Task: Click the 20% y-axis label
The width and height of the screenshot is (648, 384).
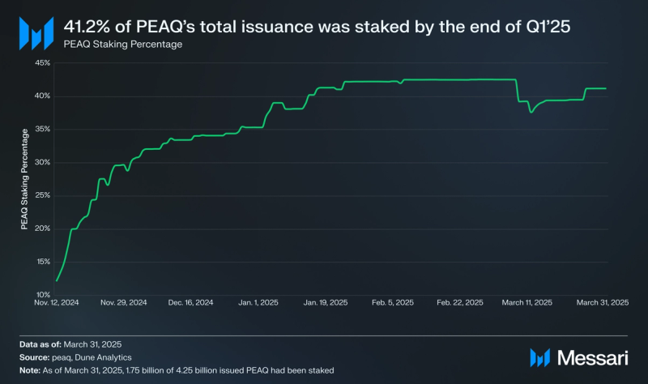Action: [43, 228]
